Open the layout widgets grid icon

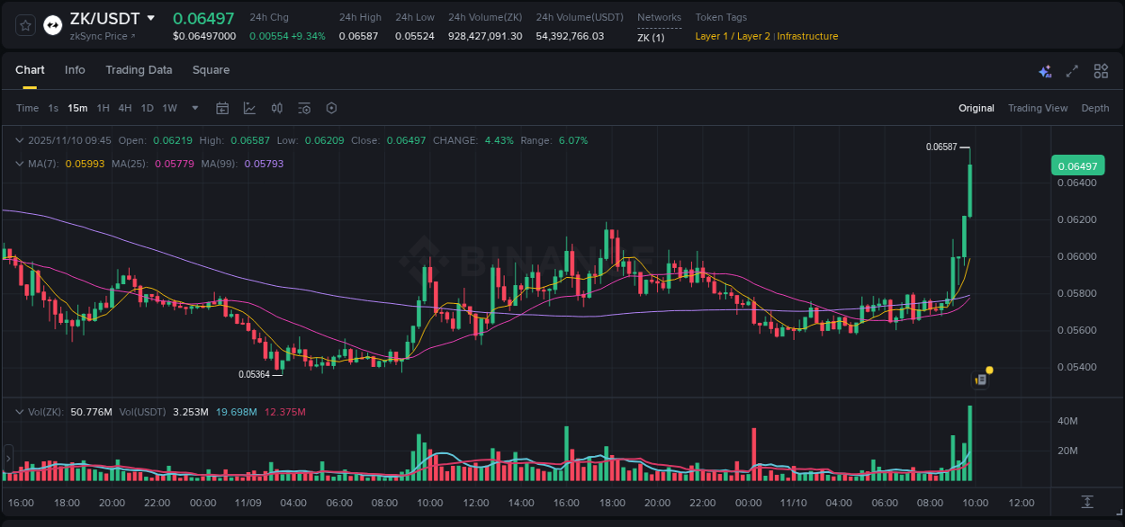point(1101,70)
